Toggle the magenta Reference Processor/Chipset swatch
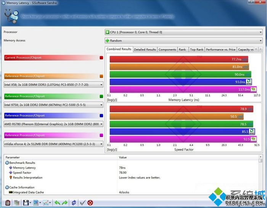 [101, 135]
